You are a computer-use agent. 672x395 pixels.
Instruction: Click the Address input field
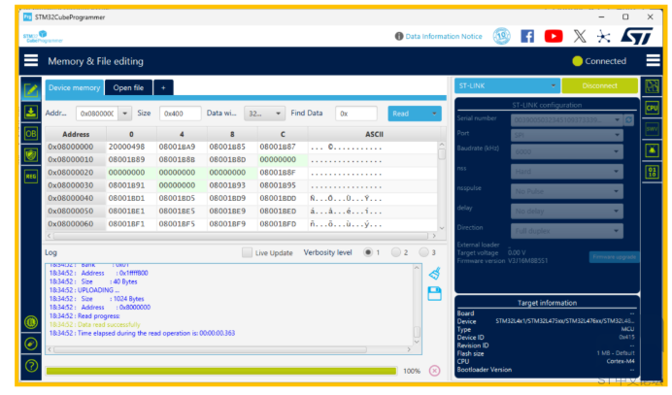click(97, 114)
